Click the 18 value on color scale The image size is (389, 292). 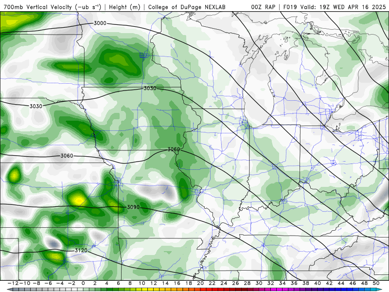(x=189, y=283)
